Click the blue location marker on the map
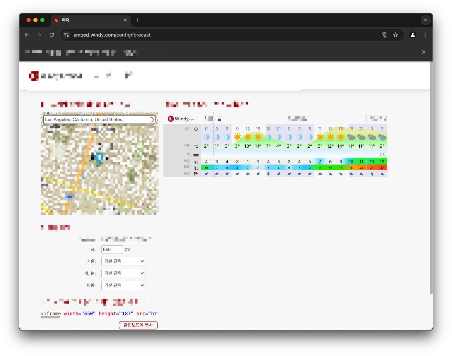452x356 pixels. point(99,157)
